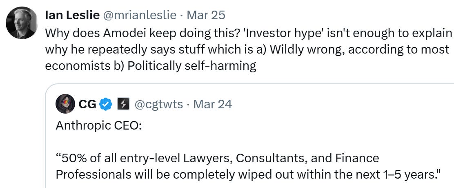Open Ian Leslie's profile picture
The width and height of the screenshot is (454, 188).
pyautogui.click(x=22, y=23)
